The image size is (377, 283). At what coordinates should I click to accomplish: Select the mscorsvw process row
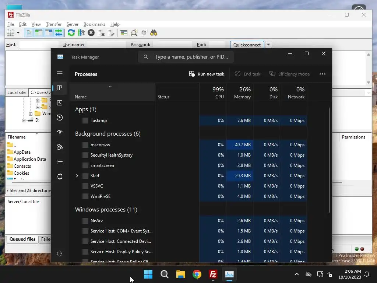pos(188,144)
